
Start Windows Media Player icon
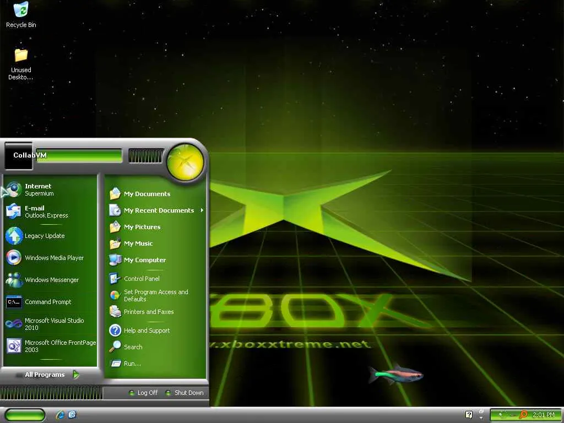click(x=14, y=258)
